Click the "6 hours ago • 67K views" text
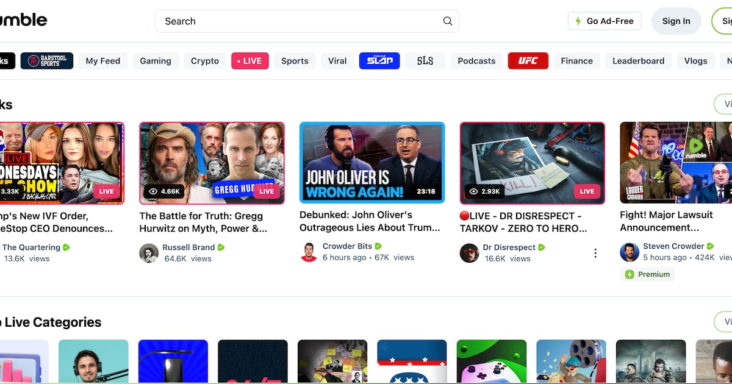The image size is (732, 384). pyautogui.click(x=368, y=257)
